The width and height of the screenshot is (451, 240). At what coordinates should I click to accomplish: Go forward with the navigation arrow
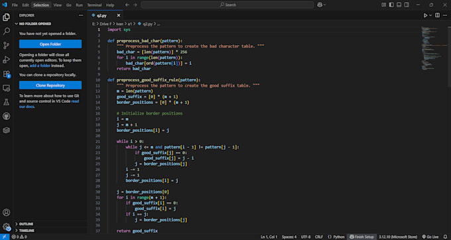tap(135, 5)
